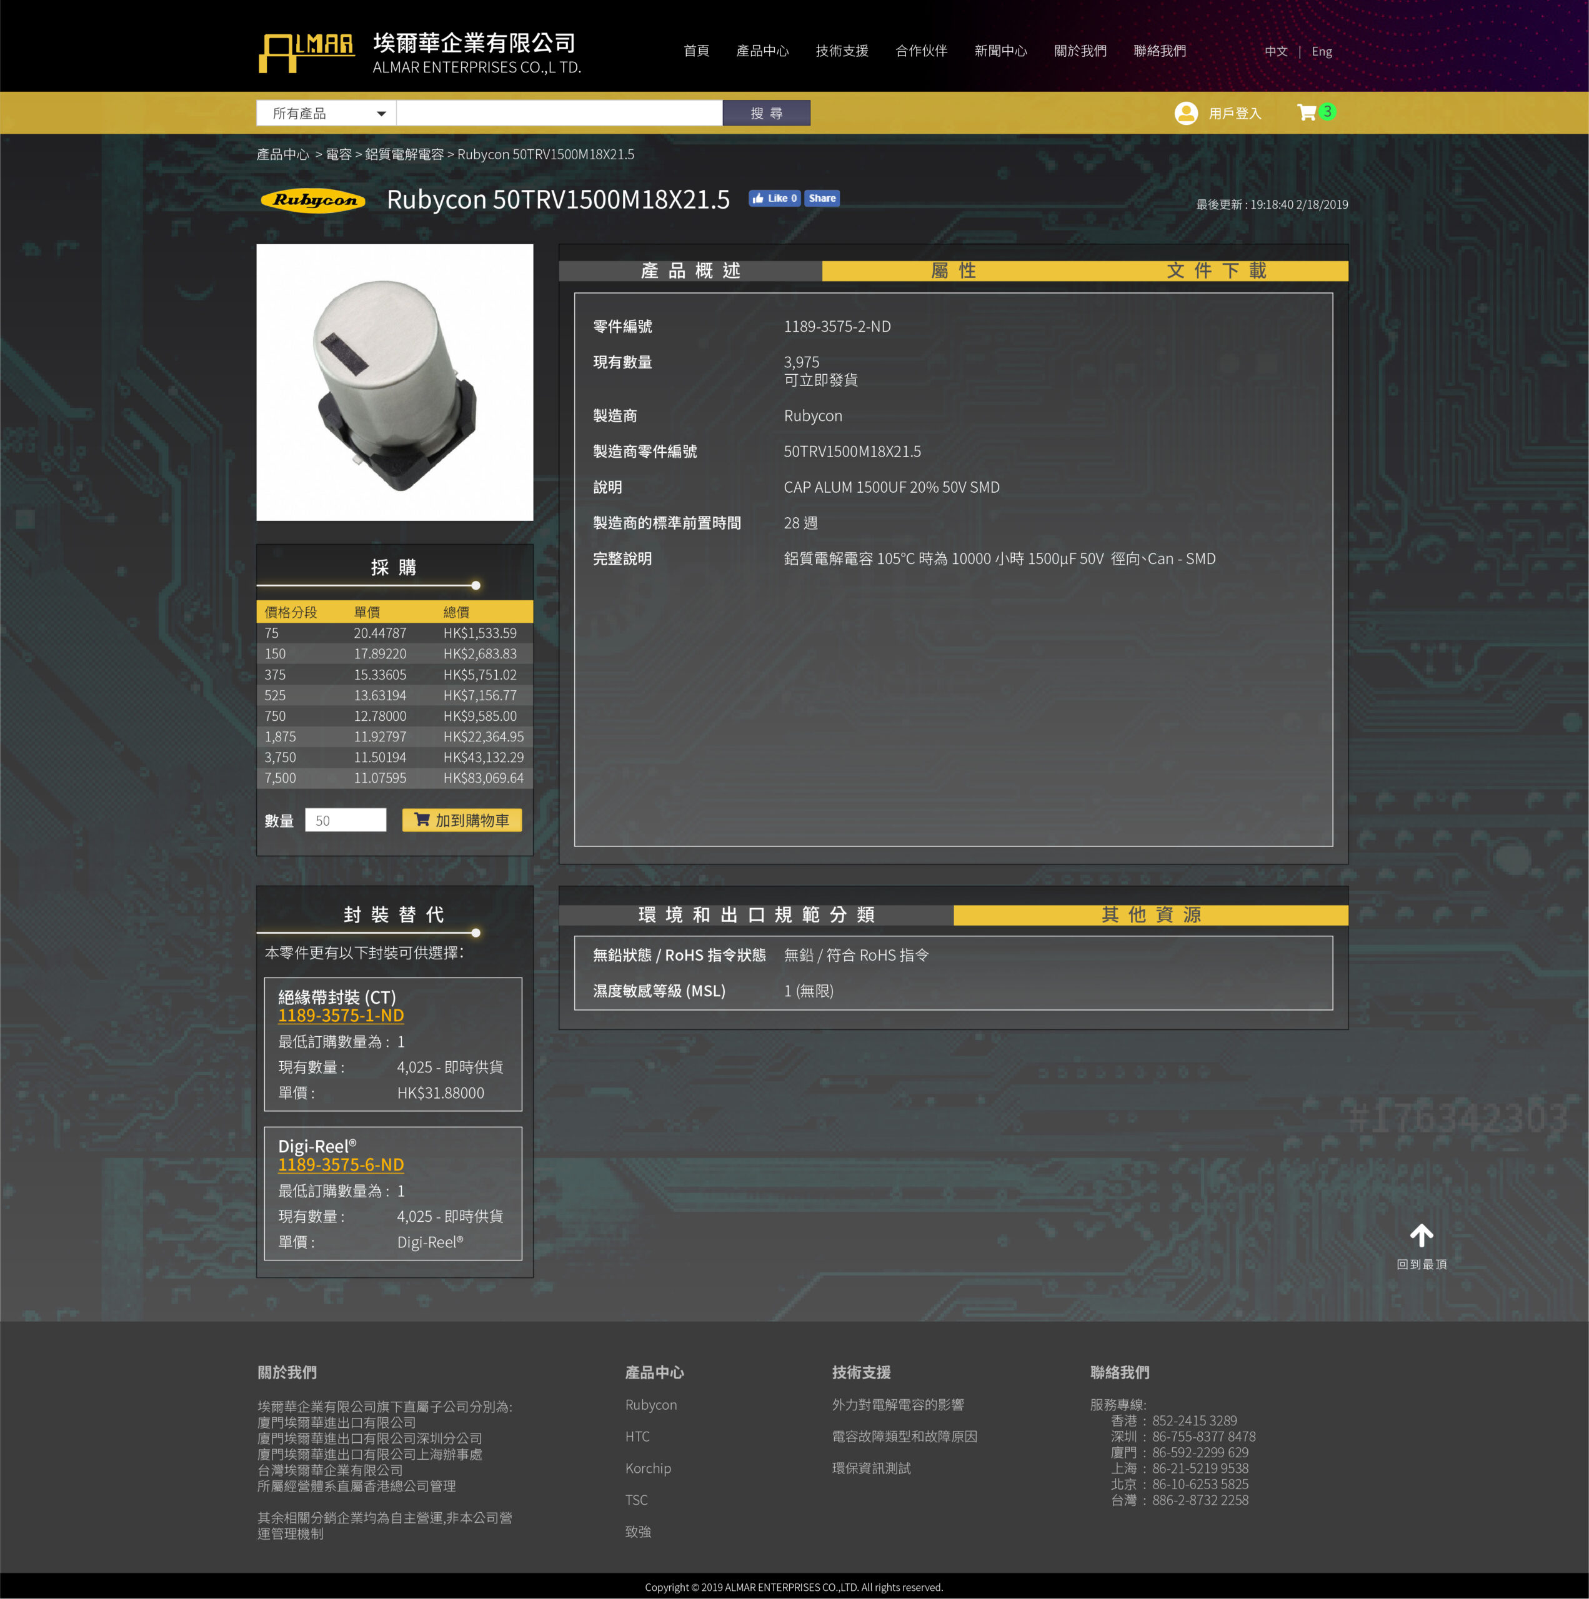Viewport: 1589px width, 1599px height.
Task: Select the 屬性 tab
Action: (953, 270)
